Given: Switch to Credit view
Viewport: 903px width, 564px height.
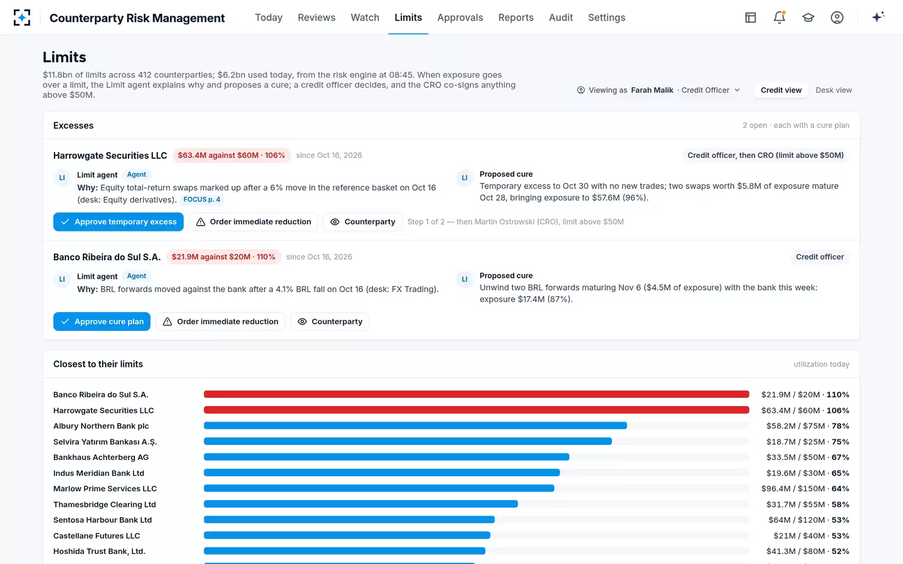Looking at the screenshot, I should (x=781, y=90).
